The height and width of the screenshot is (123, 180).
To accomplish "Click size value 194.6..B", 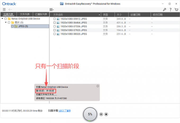I will pos(121,30).
